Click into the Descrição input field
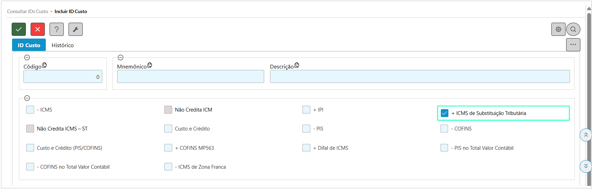592x189 pixels. (419, 76)
